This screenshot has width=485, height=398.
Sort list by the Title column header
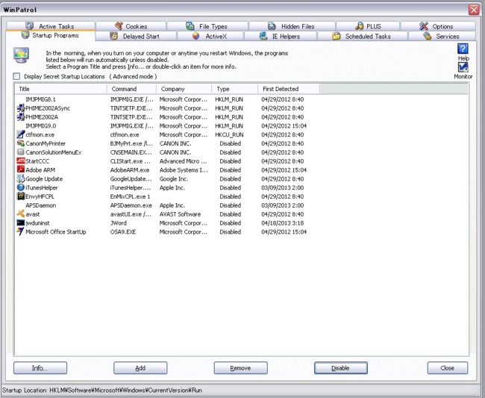click(x=61, y=89)
